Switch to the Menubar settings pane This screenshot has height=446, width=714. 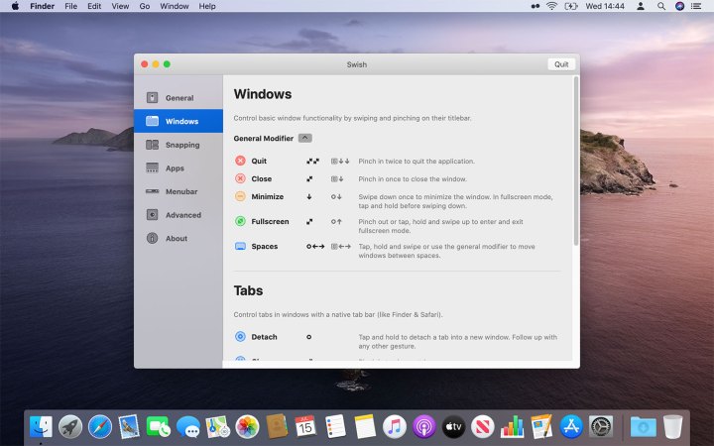178,191
